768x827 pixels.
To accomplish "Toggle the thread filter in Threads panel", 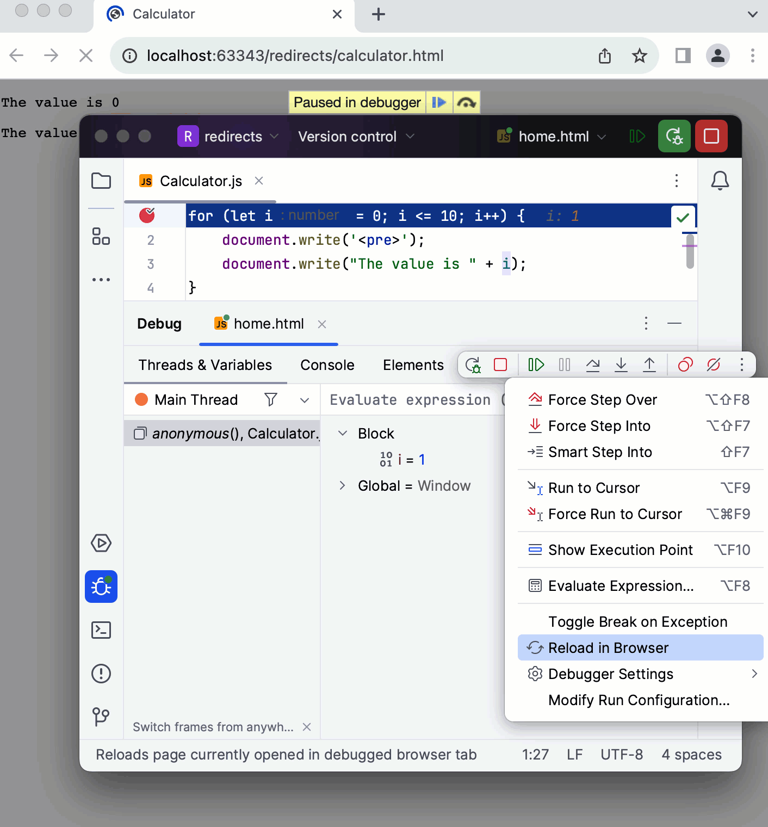I will pos(270,399).
